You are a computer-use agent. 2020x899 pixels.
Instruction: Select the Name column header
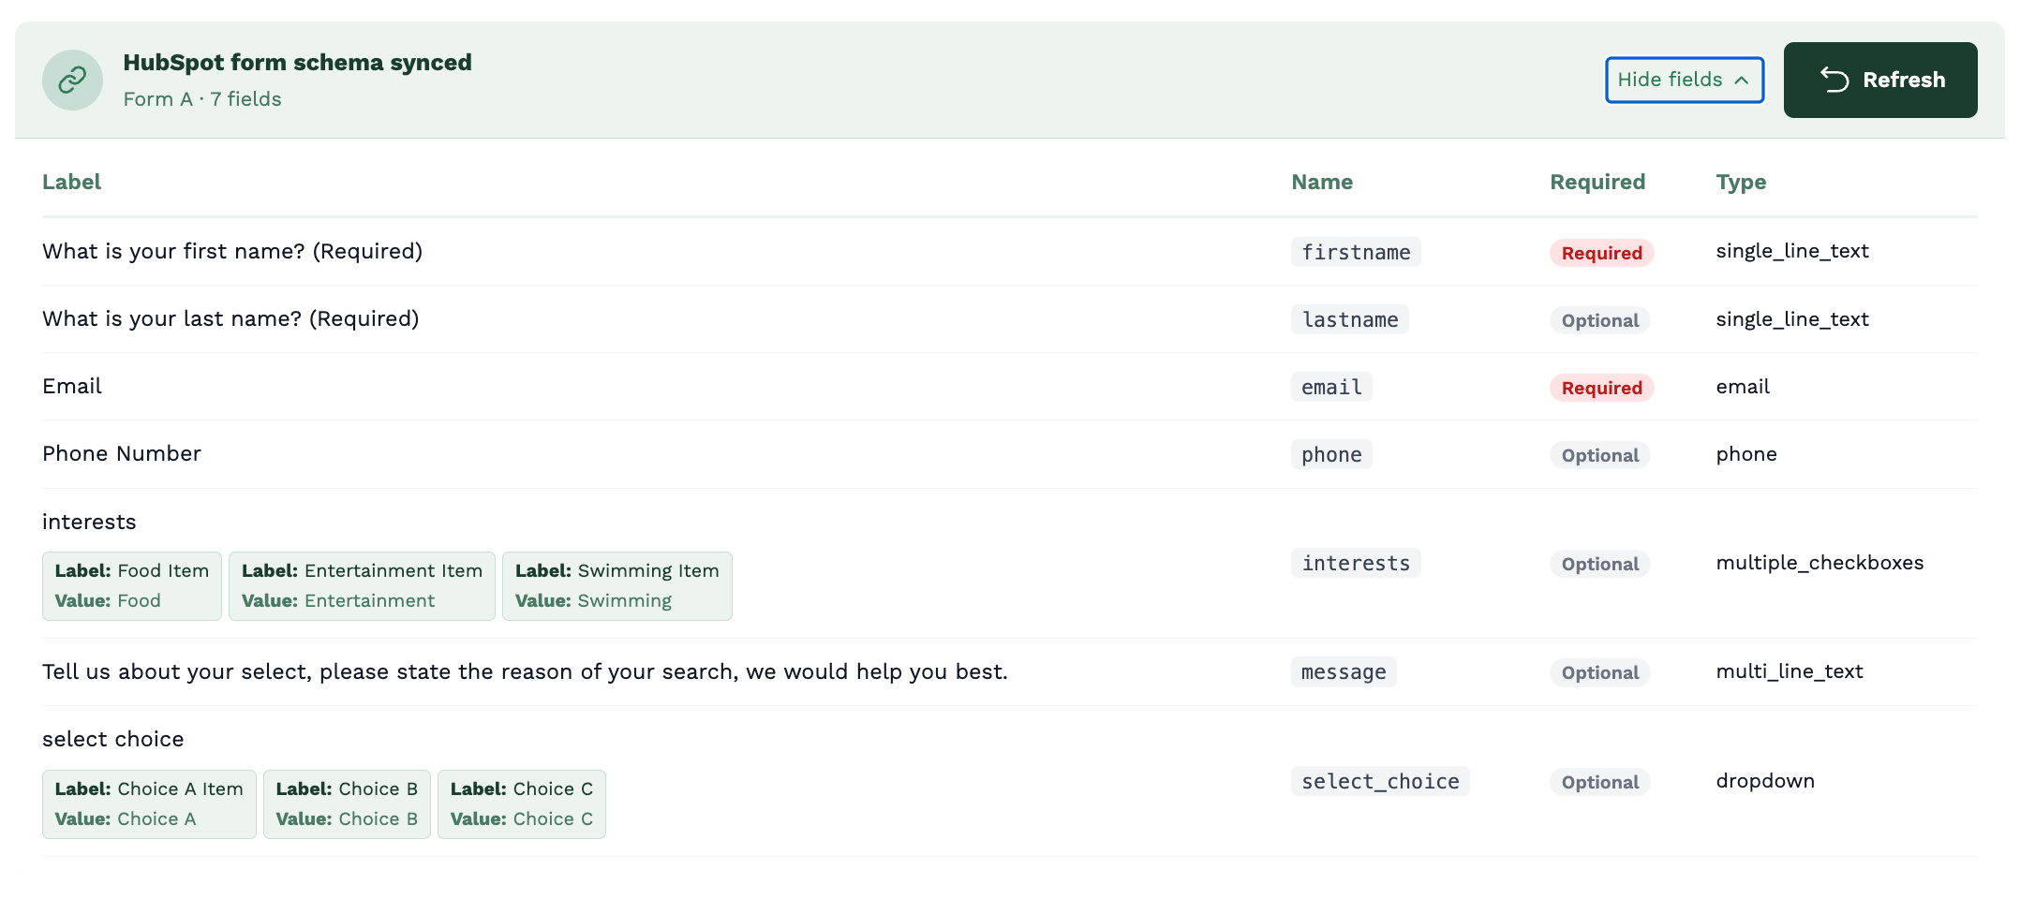(x=1321, y=182)
